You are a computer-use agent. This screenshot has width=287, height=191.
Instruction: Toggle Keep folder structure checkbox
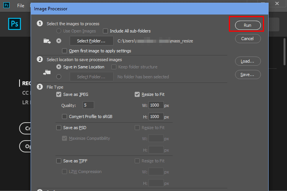click(x=114, y=67)
